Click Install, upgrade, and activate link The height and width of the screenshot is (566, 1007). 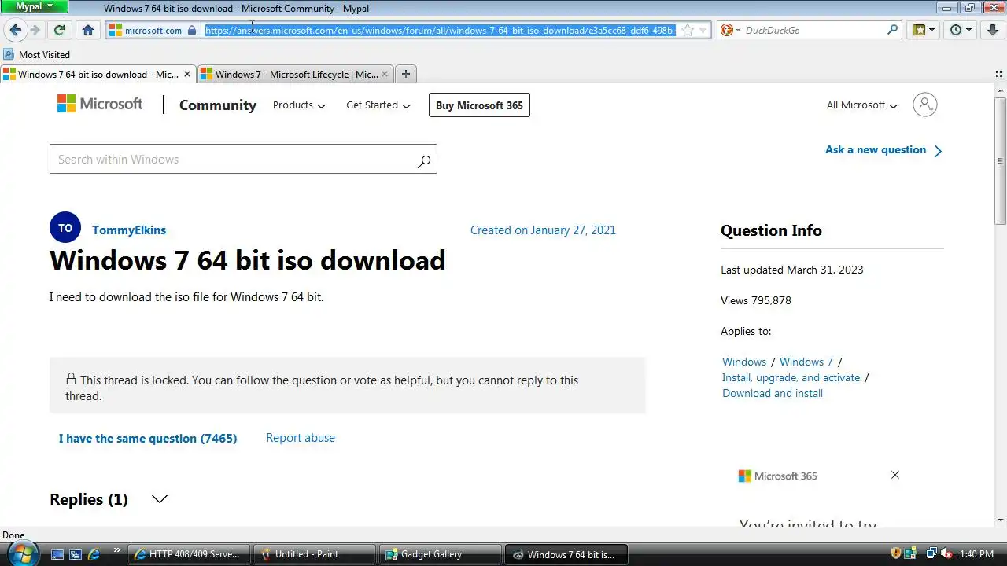click(x=791, y=377)
